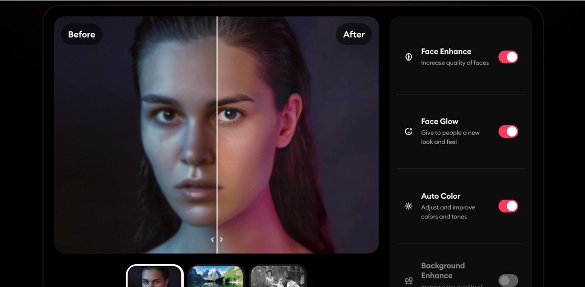Click the Face Enhance icon
The height and width of the screenshot is (287, 585).
[x=409, y=57]
